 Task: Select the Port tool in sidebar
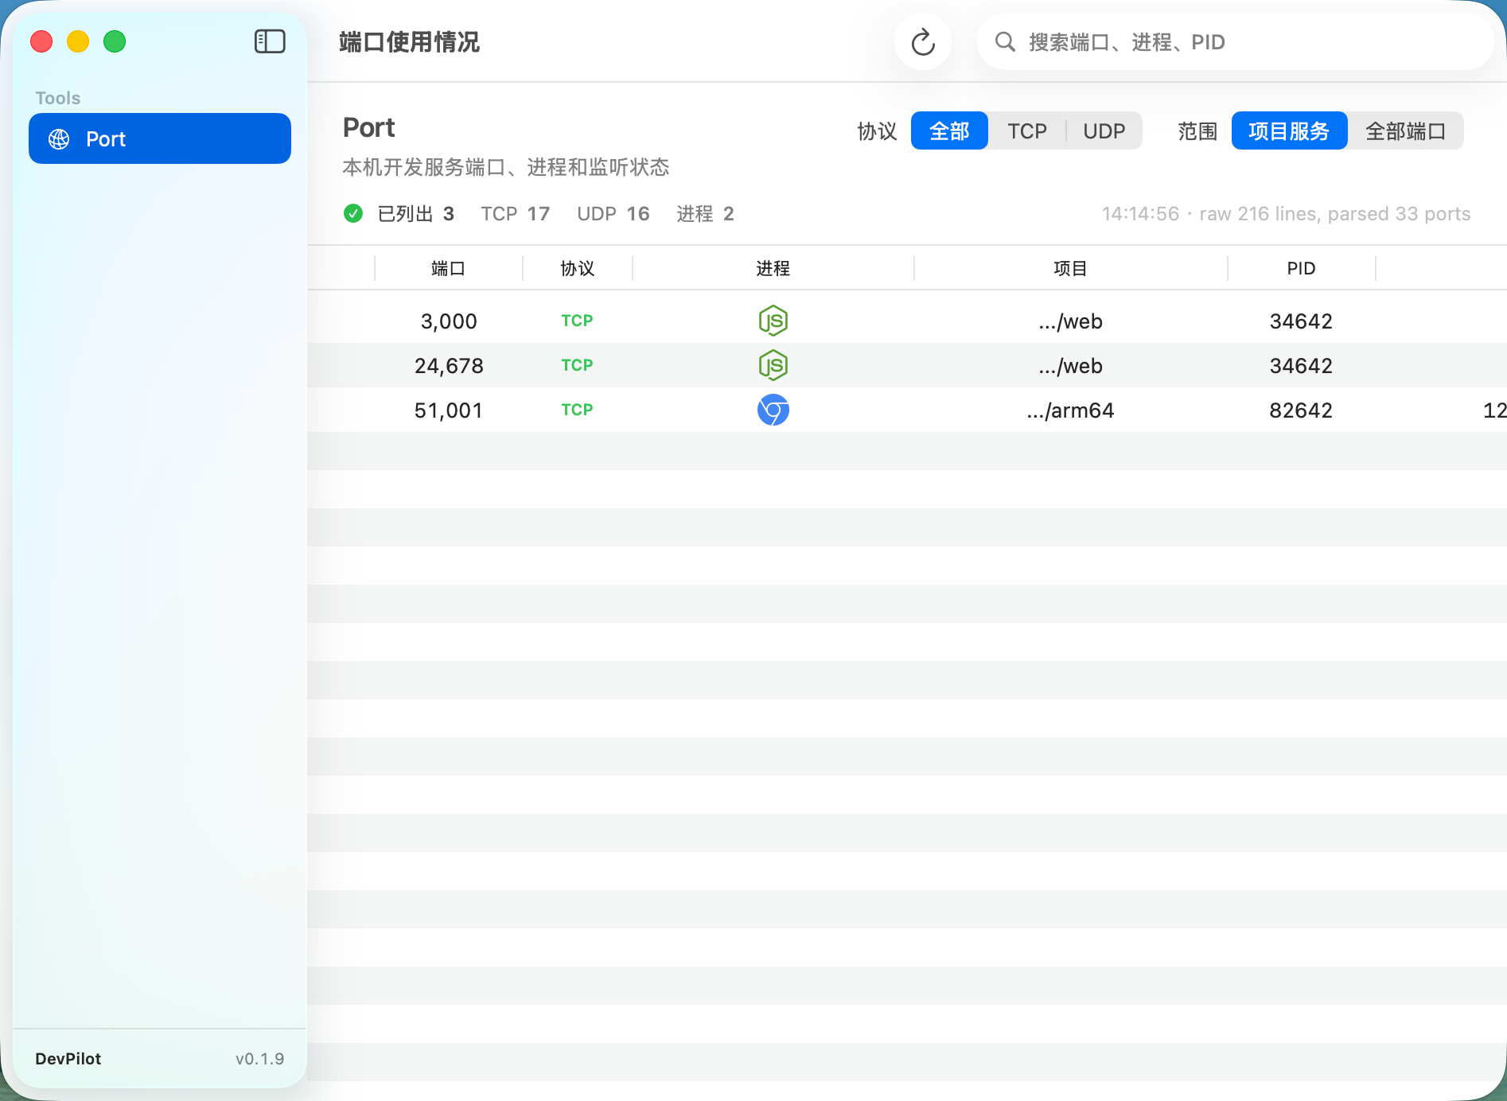pyautogui.click(x=160, y=138)
